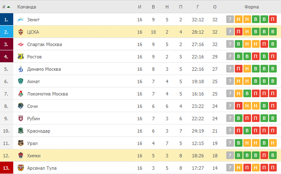The height and width of the screenshot is (174, 281).
Task: Click the Ростов club crest
Action: coord(21,57)
